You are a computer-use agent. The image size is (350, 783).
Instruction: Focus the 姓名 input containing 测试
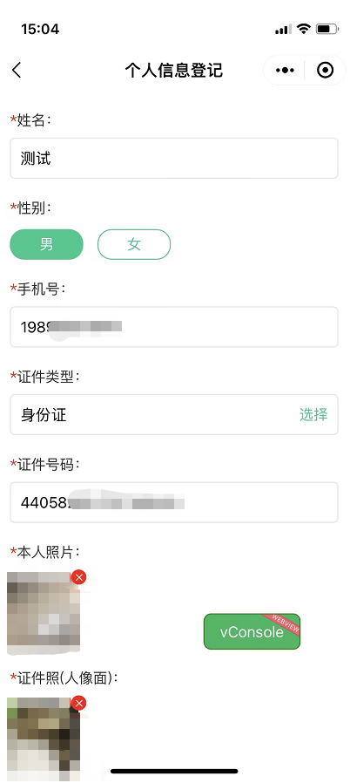174,159
